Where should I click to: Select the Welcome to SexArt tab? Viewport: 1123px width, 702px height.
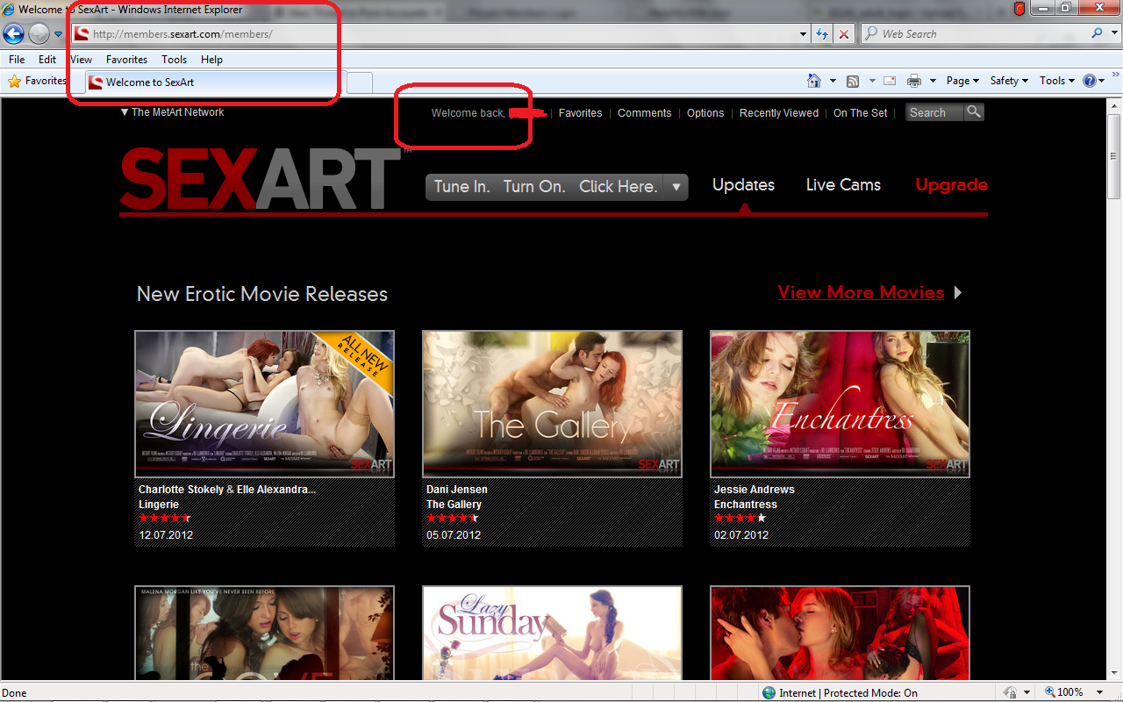tap(214, 82)
